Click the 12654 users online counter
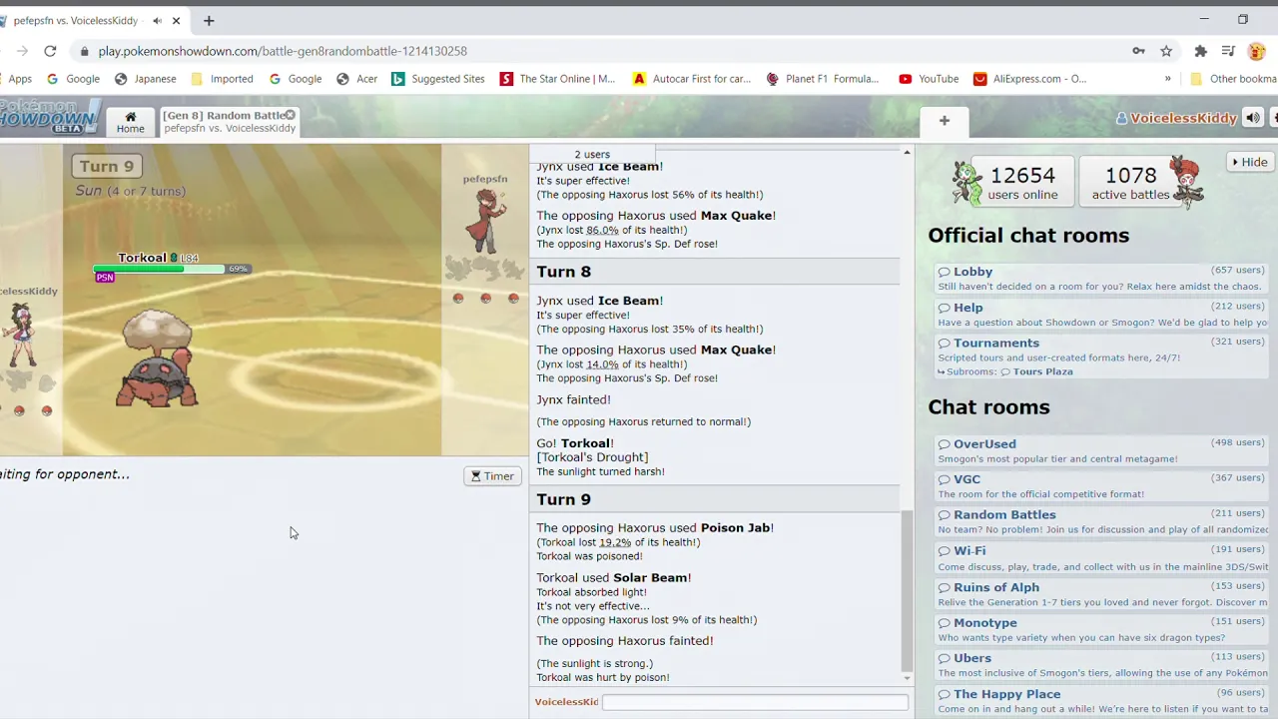The height and width of the screenshot is (719, 1278). [1022, 182]
